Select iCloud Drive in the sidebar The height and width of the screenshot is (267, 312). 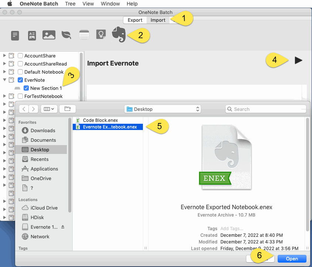point(44,208)
